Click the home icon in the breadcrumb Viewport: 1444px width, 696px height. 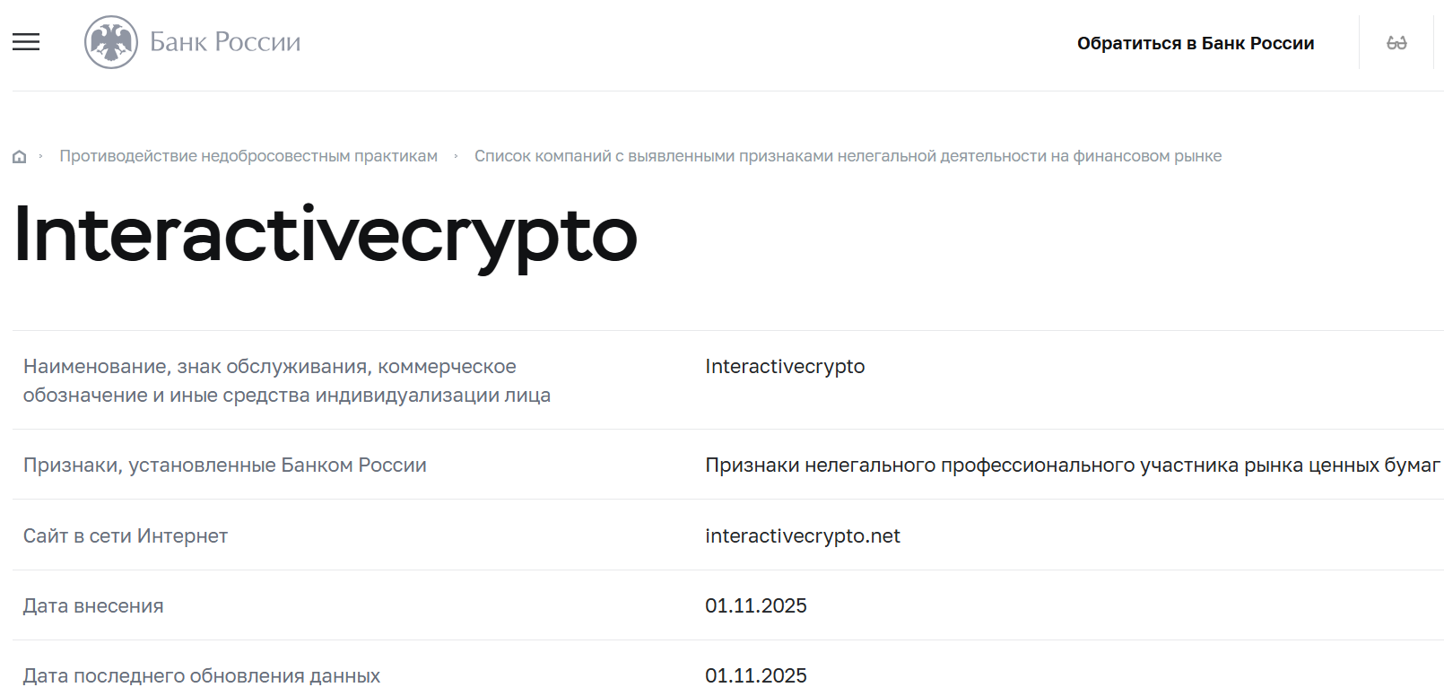18,154
